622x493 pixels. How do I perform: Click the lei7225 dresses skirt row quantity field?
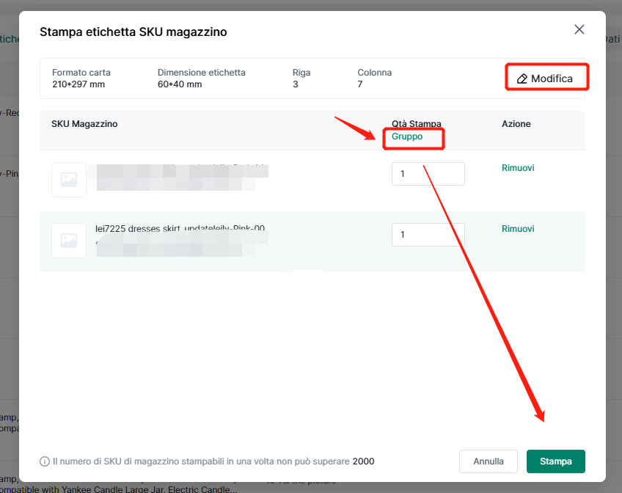pyautogui.click(x=428, y=235)
